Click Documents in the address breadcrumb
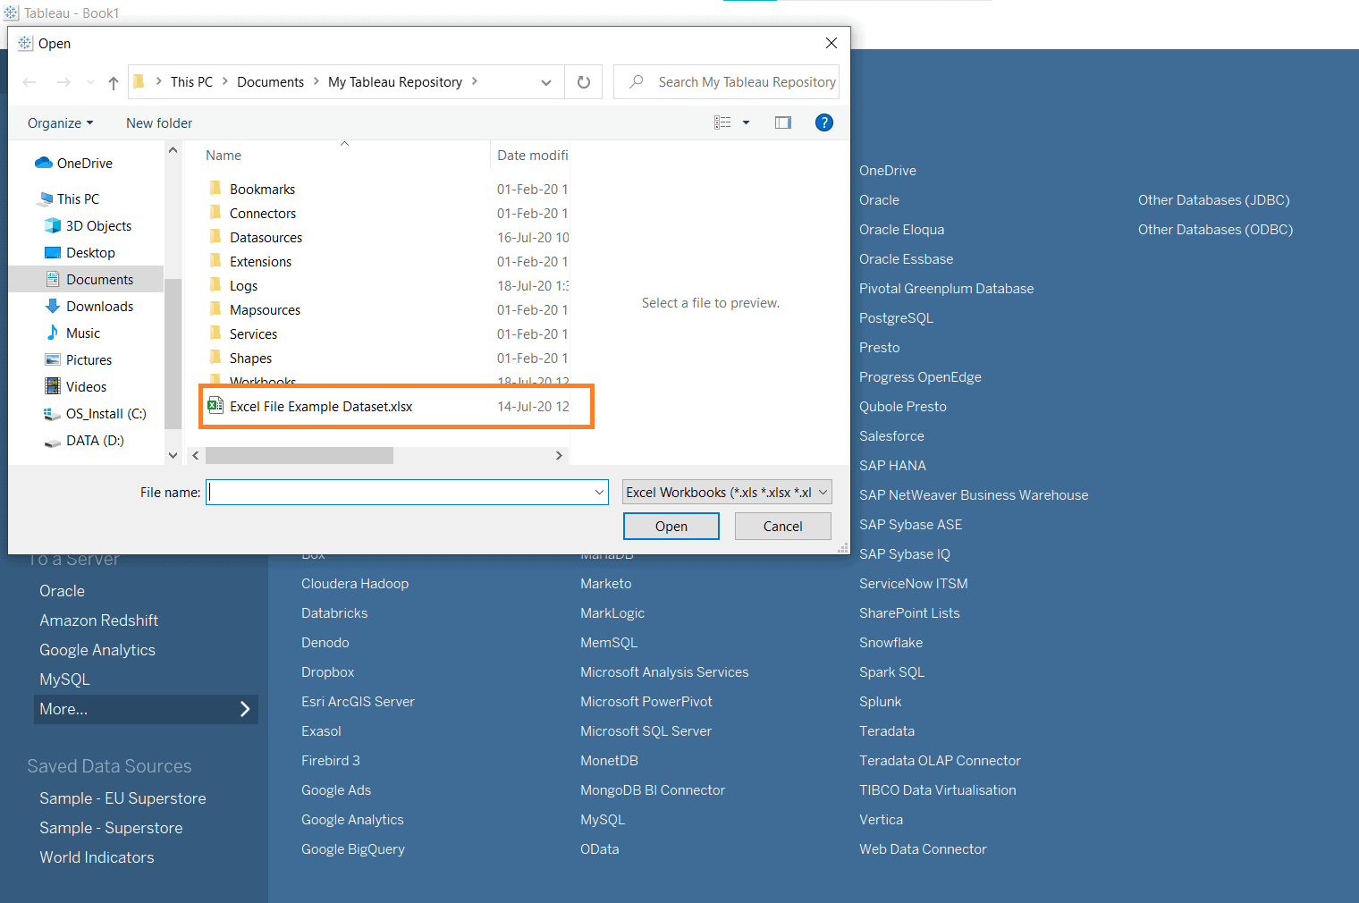 click(x=270, y=81)
